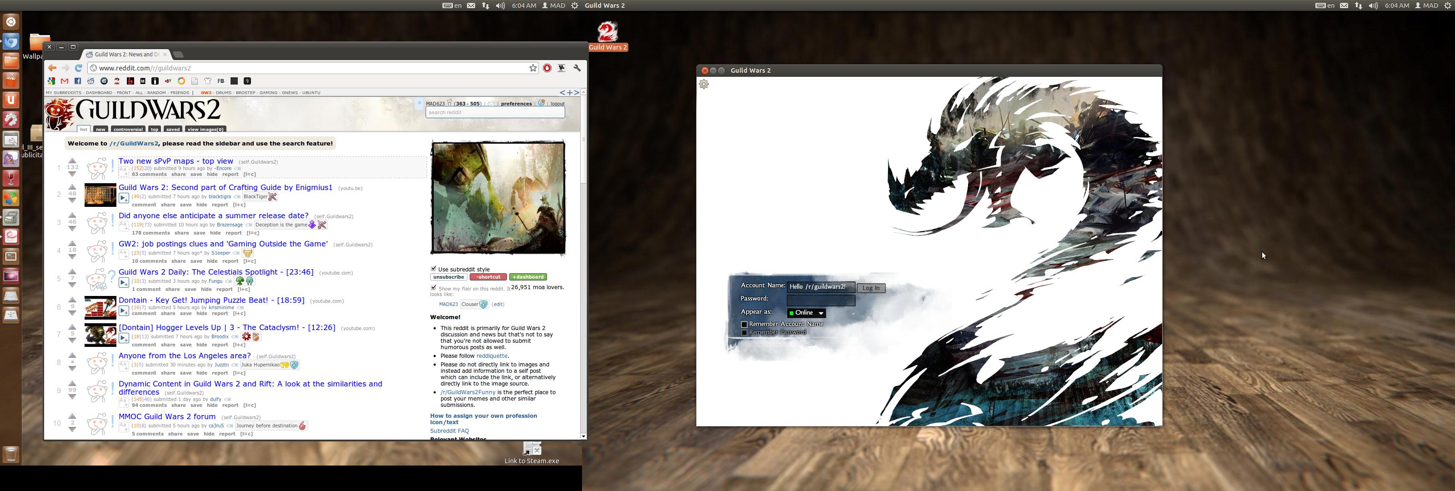The height and width of the screenshot is (491, 1455).
Task: Open the reddiquette link
Action: (492, 356)
